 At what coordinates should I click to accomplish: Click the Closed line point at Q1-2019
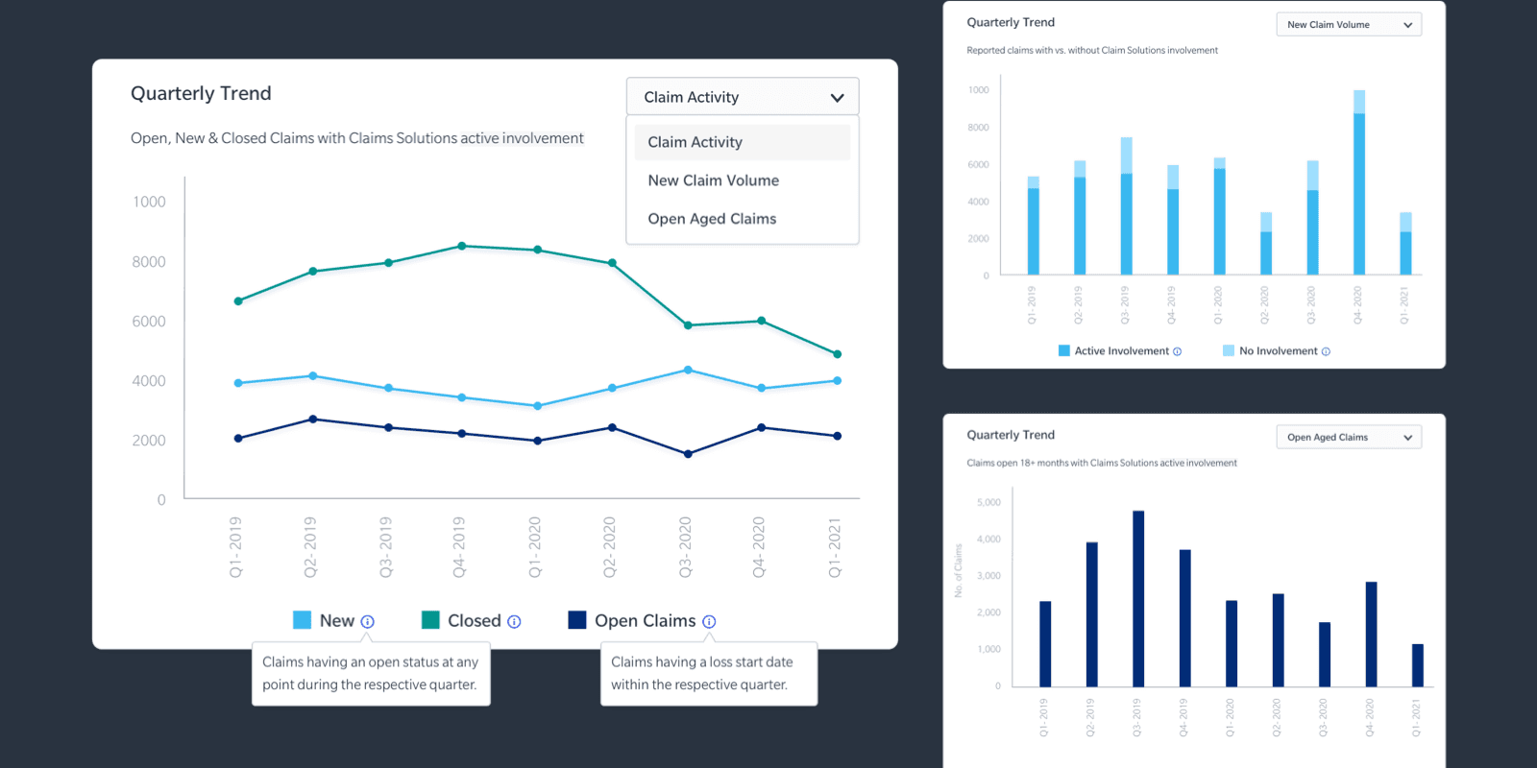point(238,301)
